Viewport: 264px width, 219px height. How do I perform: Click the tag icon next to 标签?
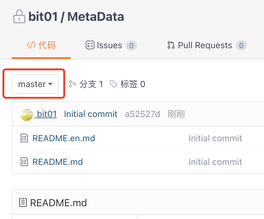113,84
